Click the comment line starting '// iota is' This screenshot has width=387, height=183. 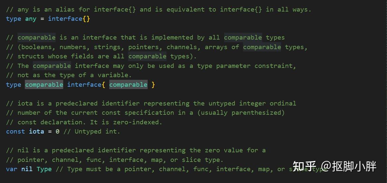[x=151, y=103]
